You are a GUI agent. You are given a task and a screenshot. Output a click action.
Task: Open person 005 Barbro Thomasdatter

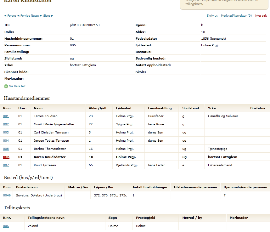pos(6,149)
